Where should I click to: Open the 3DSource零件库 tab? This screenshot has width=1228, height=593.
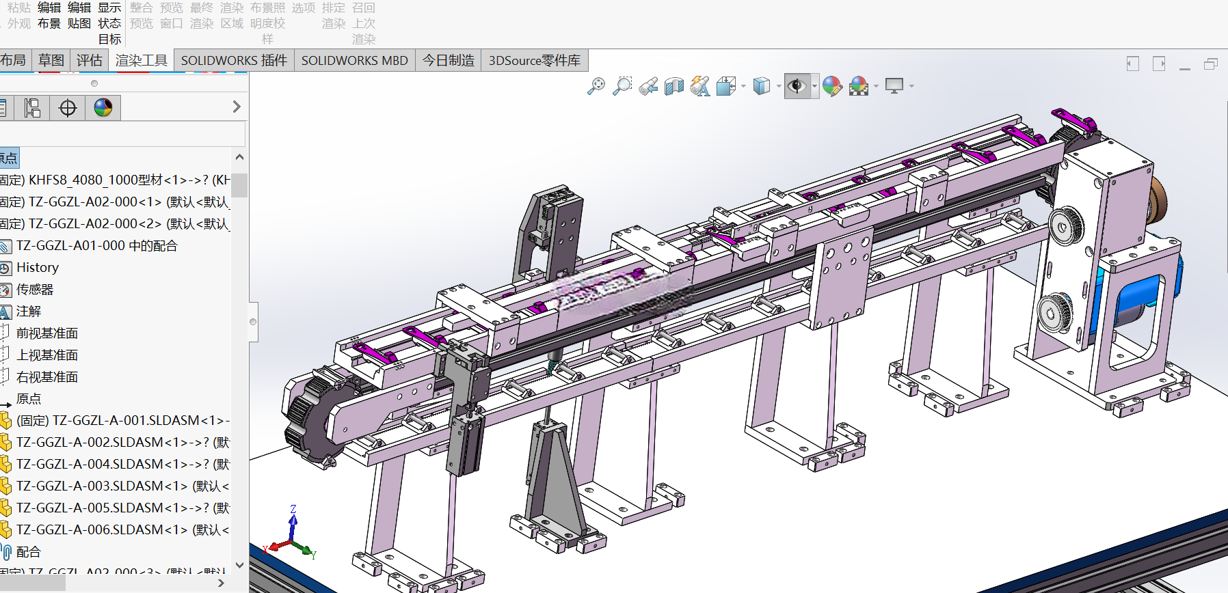[x=535, y=60]
